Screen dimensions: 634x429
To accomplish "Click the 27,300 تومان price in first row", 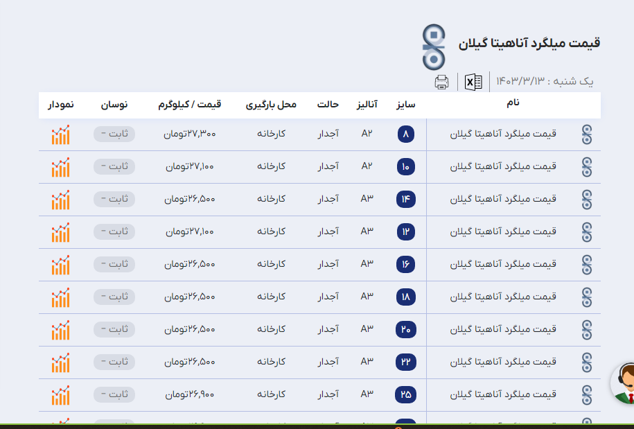I will pyautogui.click(x=190, y=134).
